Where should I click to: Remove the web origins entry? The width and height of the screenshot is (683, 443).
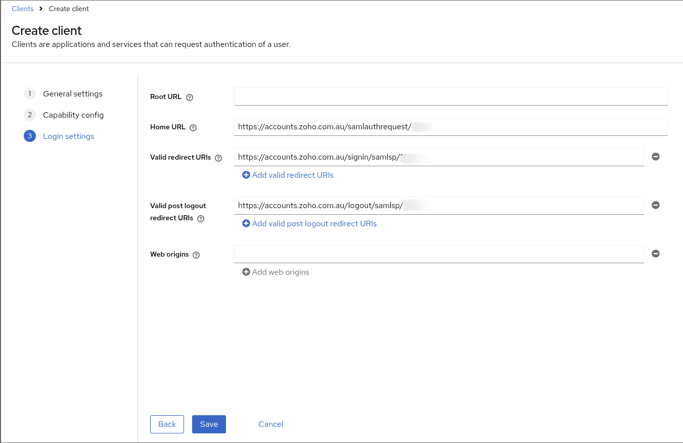(x=656, y=254)
